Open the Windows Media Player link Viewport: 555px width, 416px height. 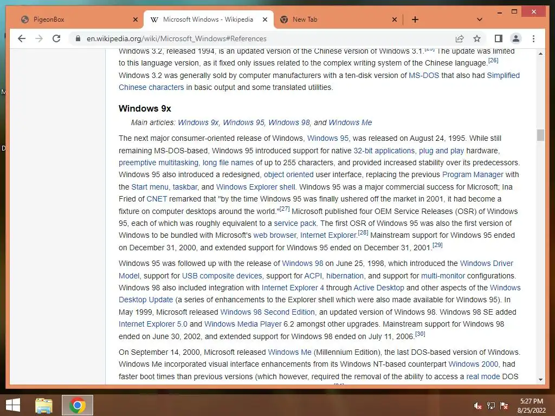click(x=243, y=324)
